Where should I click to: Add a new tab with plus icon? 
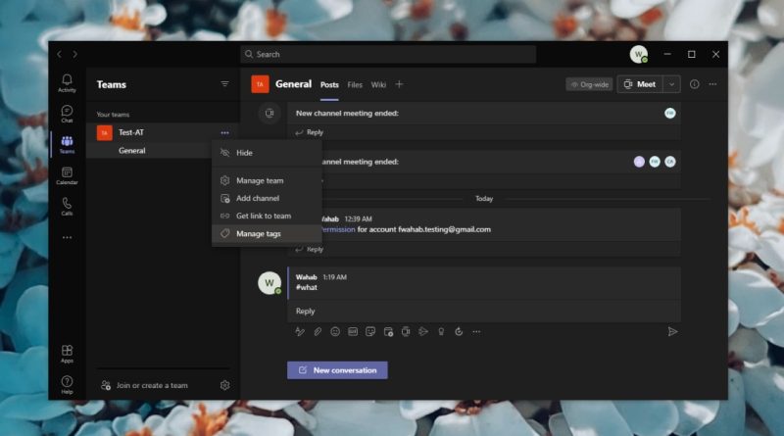399,84
